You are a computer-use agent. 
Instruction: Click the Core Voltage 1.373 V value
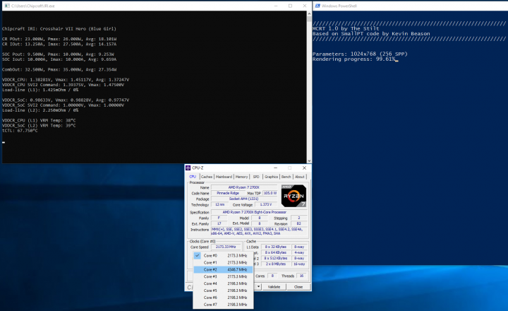(x=266, y=204)
